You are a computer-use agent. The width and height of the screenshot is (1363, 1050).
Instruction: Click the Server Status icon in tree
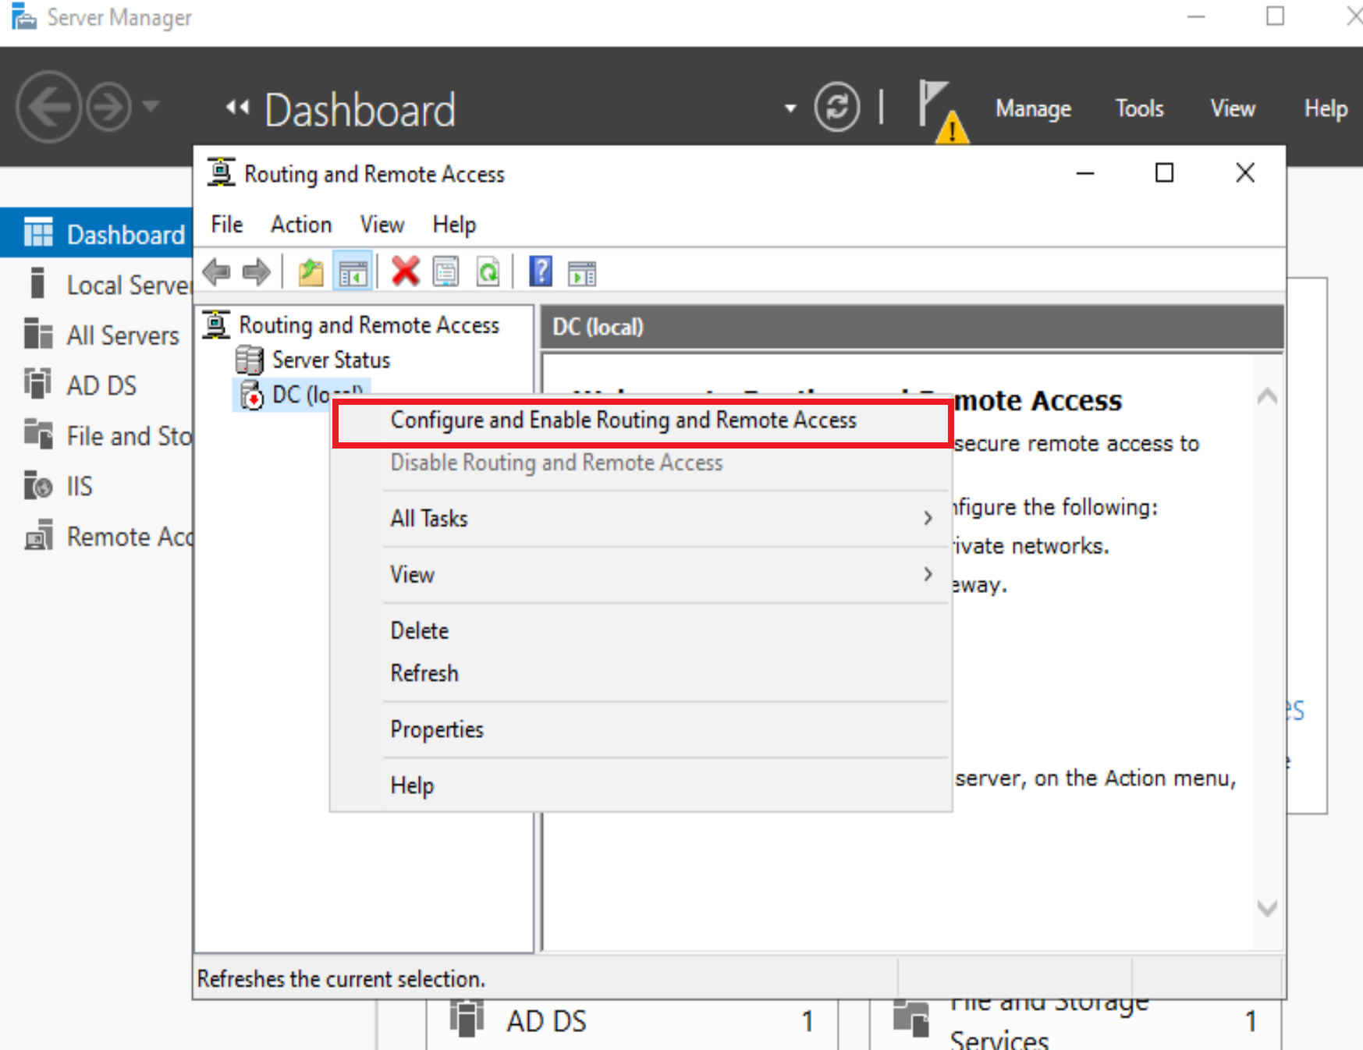(250, 360)
